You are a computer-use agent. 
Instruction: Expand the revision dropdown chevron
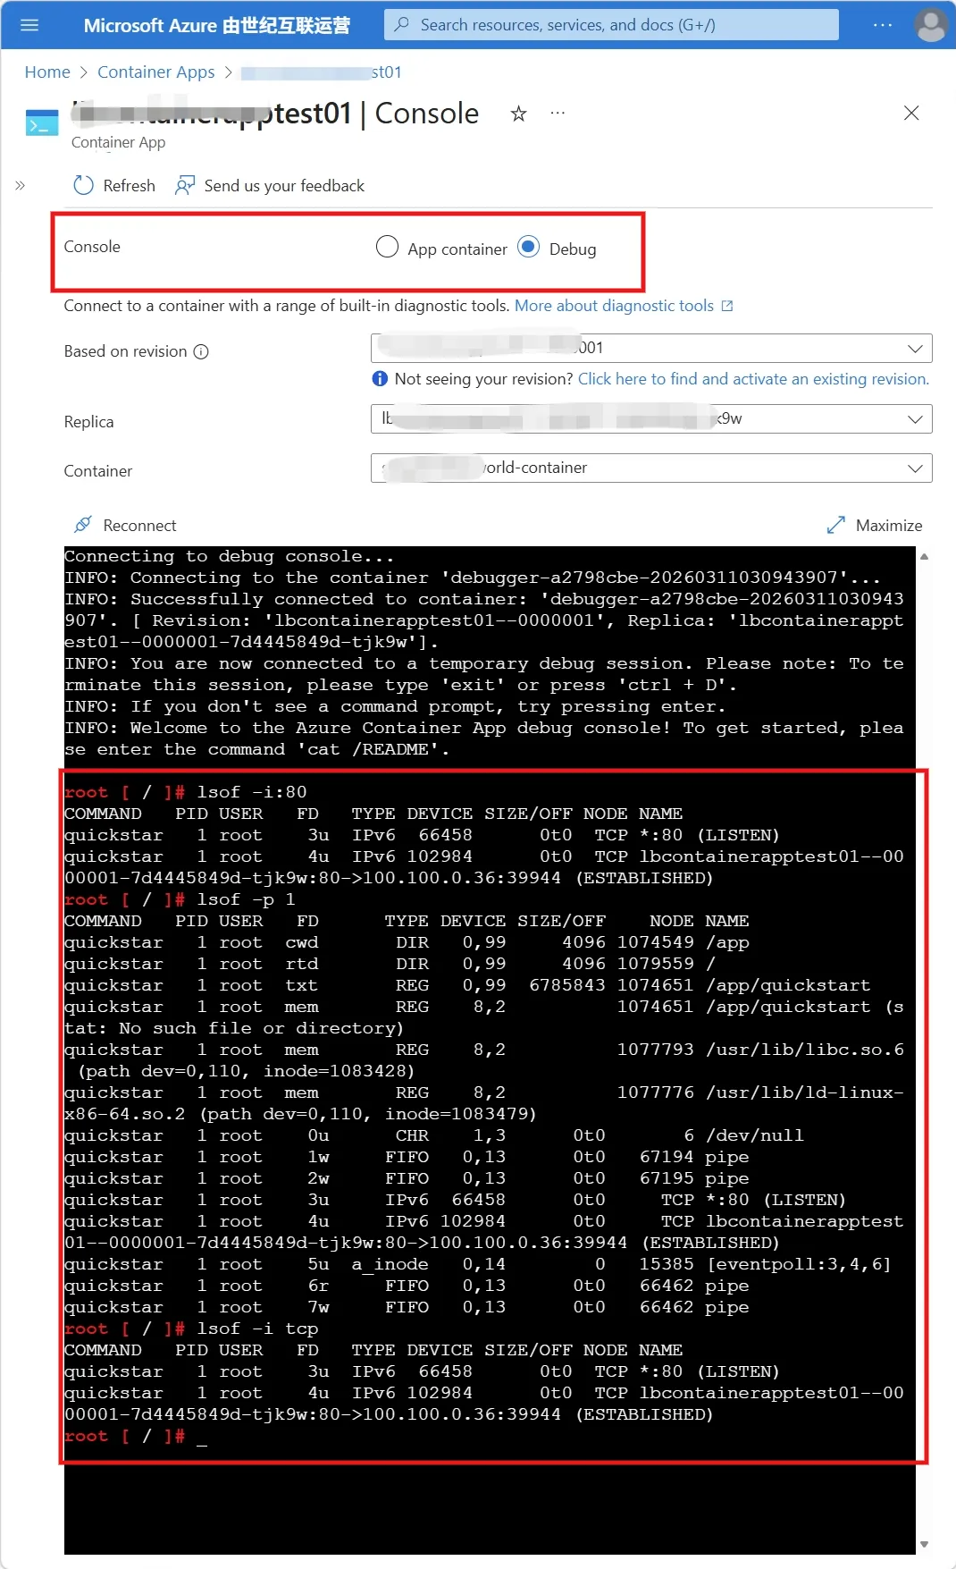pos(915,348)
